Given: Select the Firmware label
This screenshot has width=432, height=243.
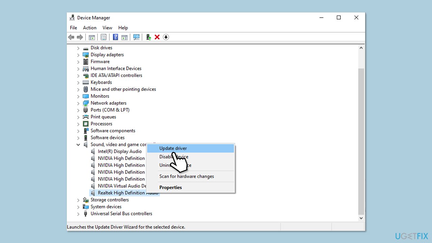Looking at the screenshot, I should [x=100, y=62].
